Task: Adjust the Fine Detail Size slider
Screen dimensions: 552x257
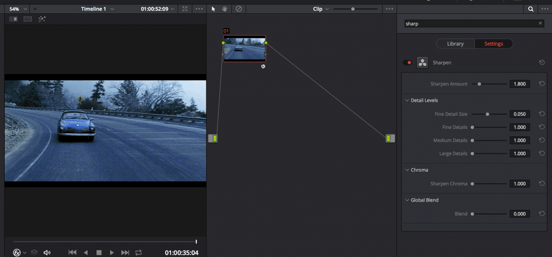Action: pyautogui.click(x=489, y=114)
